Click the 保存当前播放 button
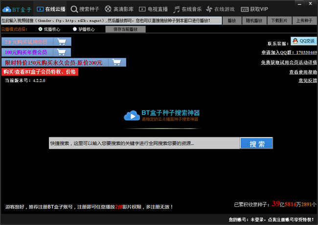This screenshot has width=318, height=225. click(125, 29)
